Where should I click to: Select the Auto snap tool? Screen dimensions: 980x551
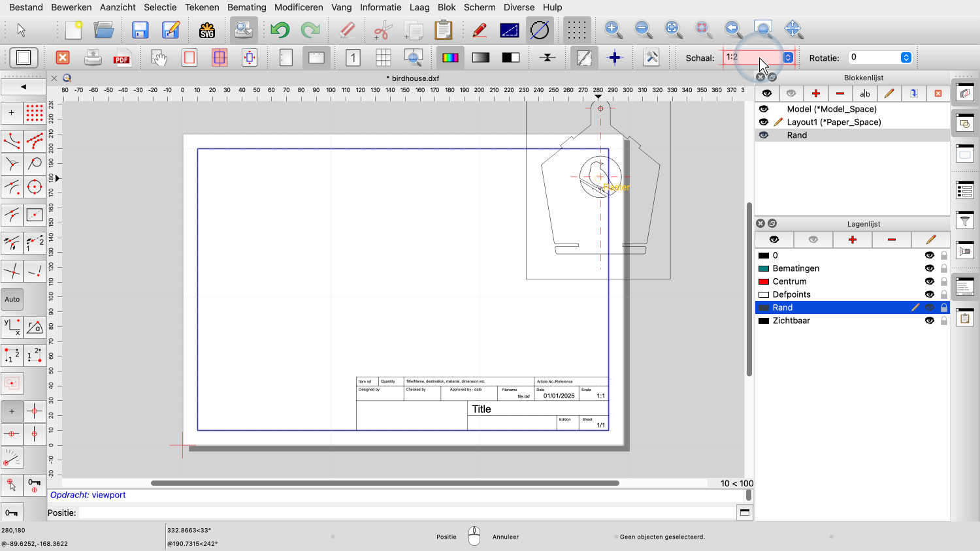[x=12, y=300]
